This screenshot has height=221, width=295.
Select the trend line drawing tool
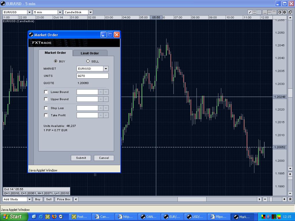[250, 12]
